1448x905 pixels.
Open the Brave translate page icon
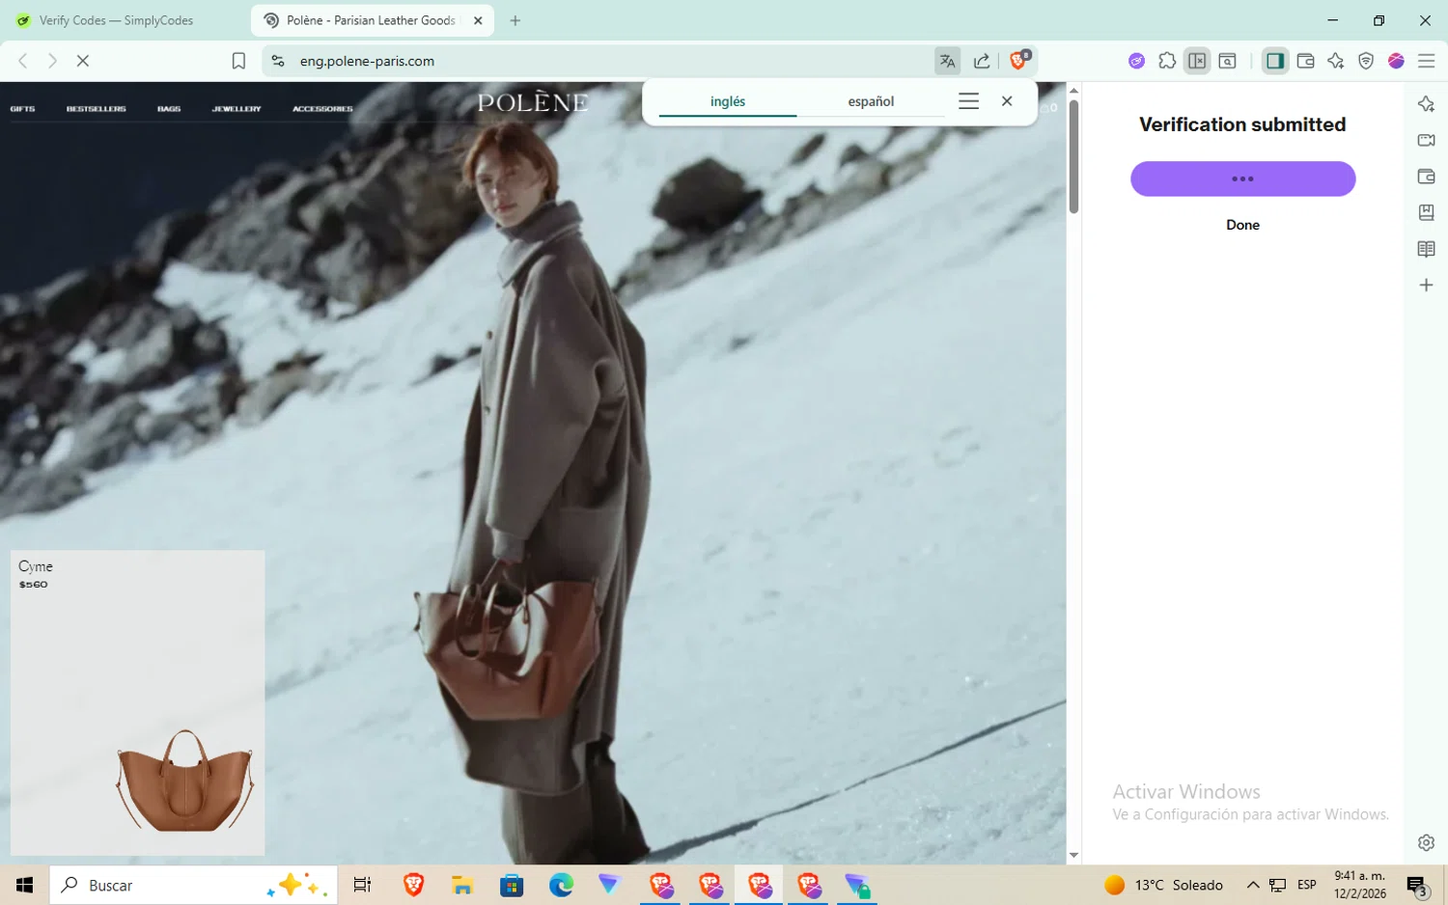pyautogui.click(x=947, y=61)
